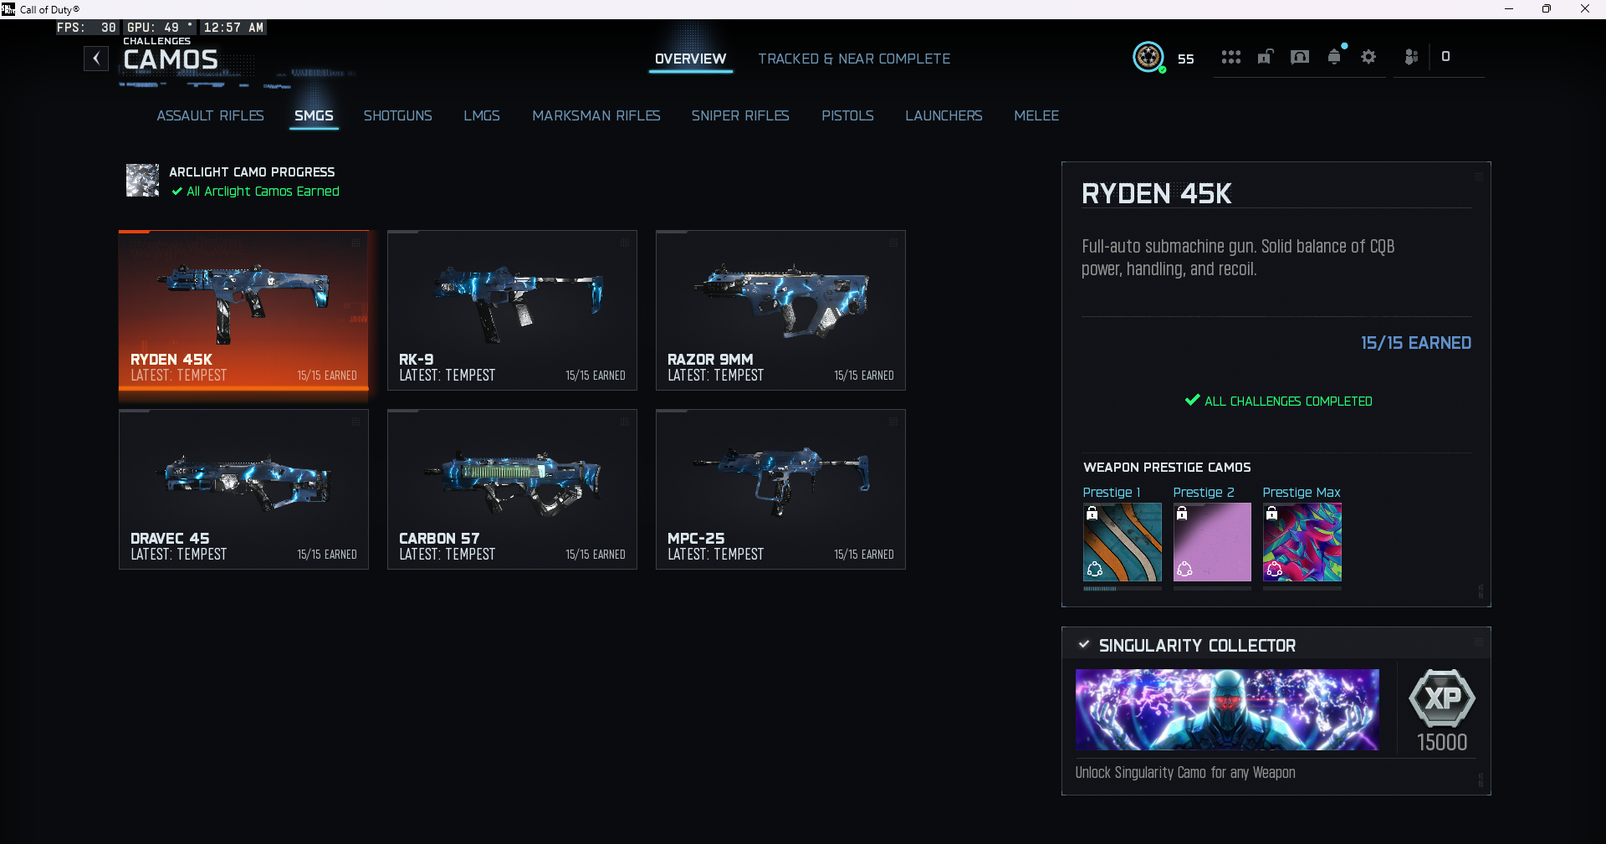This screenshot has width=1606, height=844.
Task: Click the padlock on the Prestige 1 camo
Action: click(1092, 514)
